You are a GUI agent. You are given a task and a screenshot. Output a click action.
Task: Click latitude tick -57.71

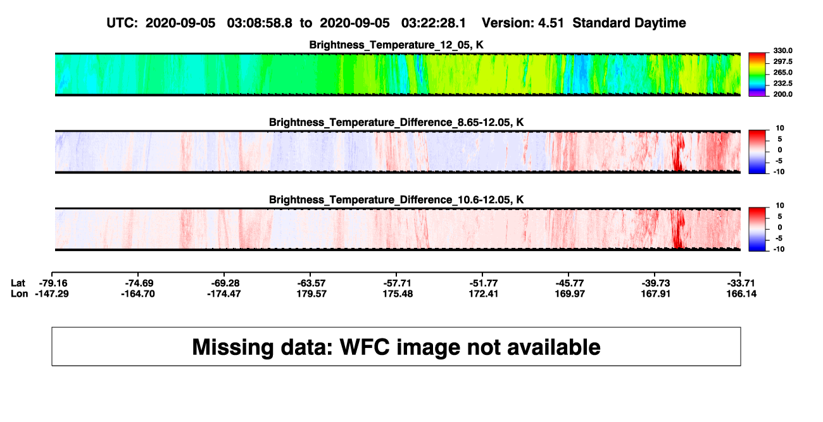(x=398, y=283)
